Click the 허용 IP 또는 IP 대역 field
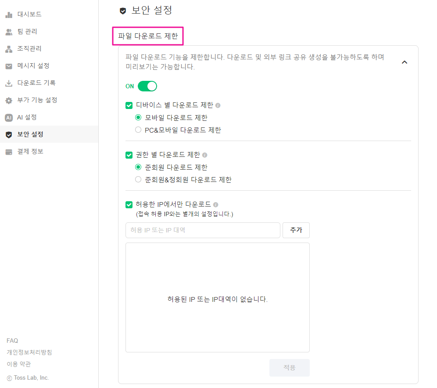The width and height of the screenshot is (437, 388). (x=202, y=230)
